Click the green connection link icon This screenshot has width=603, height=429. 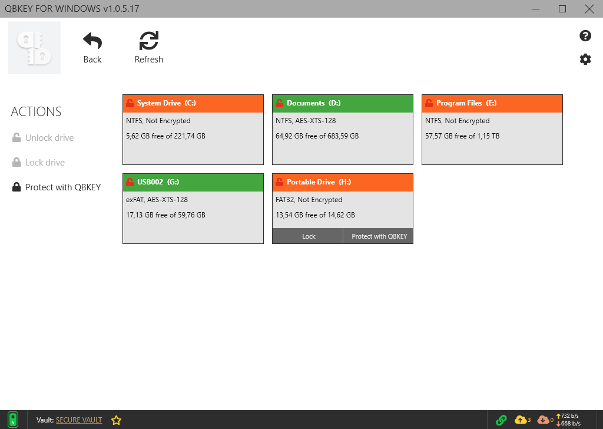click(501, 420)
